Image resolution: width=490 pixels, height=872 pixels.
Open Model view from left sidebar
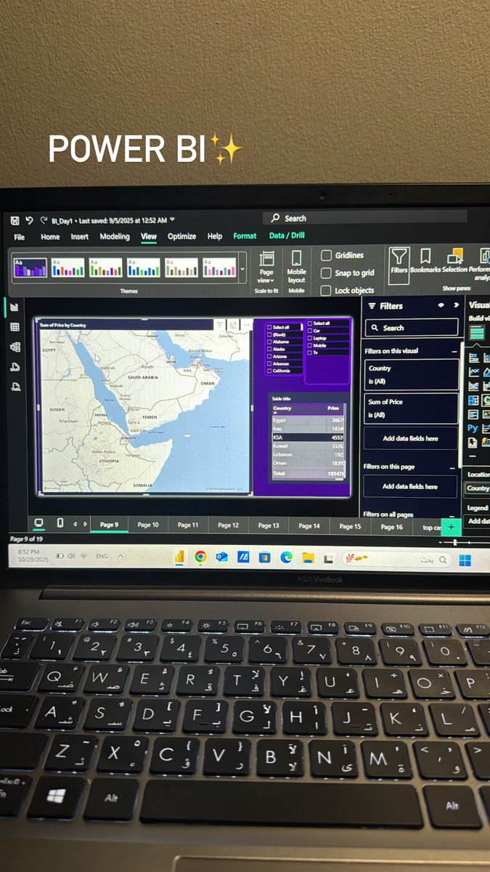click(x=15, y=347)
